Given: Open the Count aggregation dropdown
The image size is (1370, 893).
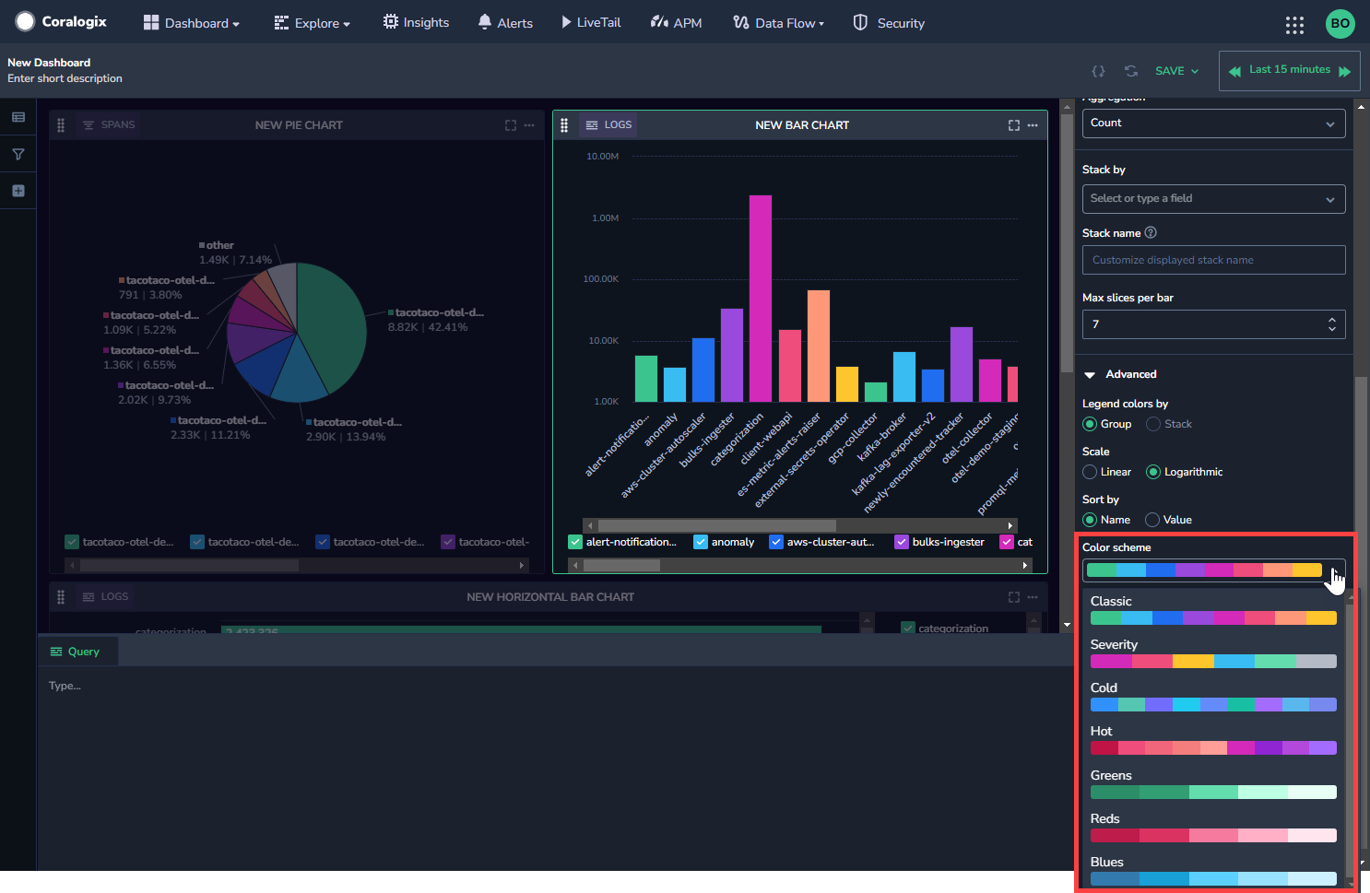Looking at the screenshot, I should pos(1213,123).
